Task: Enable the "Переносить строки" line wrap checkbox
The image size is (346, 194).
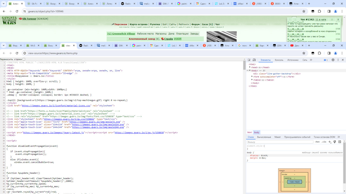Action: (24, 59)
